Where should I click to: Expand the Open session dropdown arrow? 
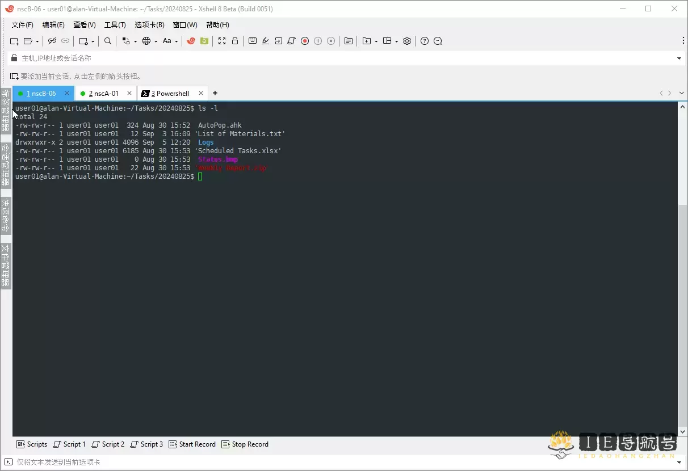[37, 41]
